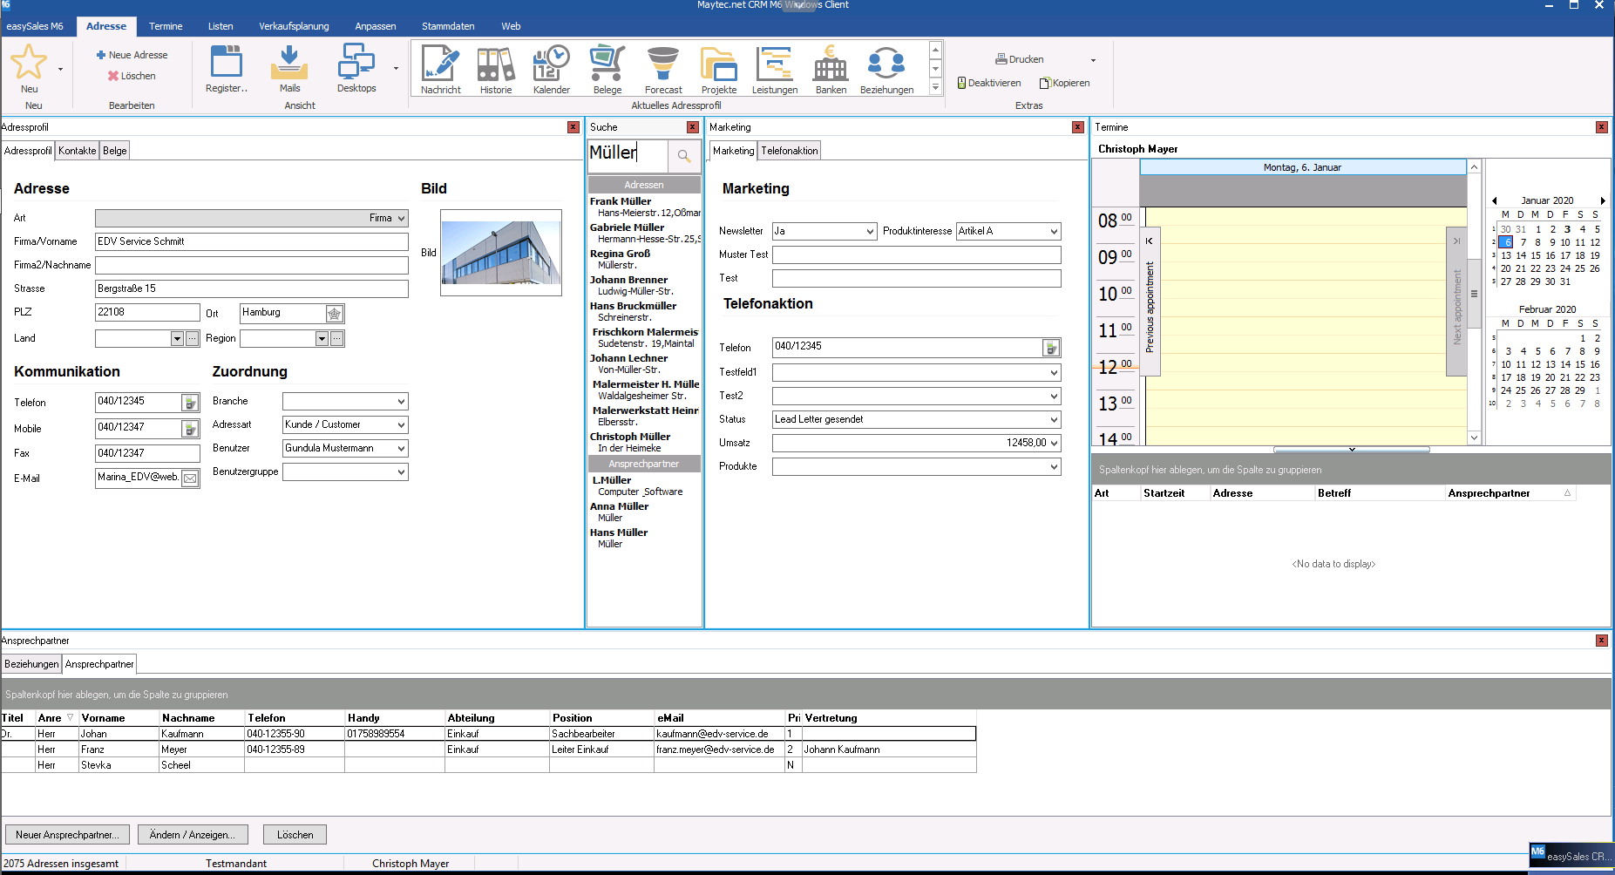This screenshot has height=875, width=1615.
Task: Open the Historie binders icon
Action: pyautogui.click(x=496, y=63)
